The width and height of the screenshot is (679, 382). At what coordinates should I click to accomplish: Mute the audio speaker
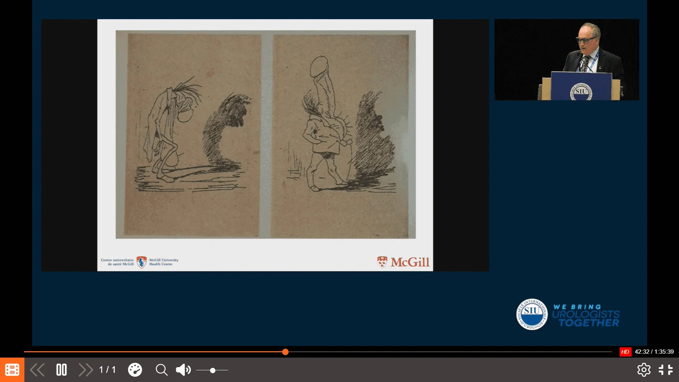[x=183, y=370]
